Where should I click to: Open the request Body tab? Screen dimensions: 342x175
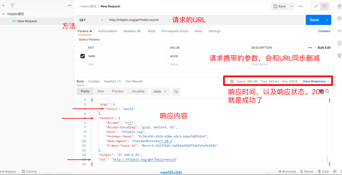click(152, 31)
